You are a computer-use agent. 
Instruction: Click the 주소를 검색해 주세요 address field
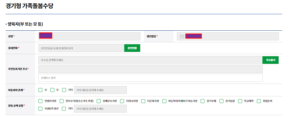coord(150,60)
